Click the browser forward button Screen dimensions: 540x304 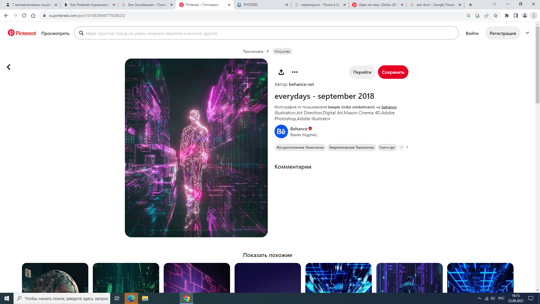coord(15,15)
